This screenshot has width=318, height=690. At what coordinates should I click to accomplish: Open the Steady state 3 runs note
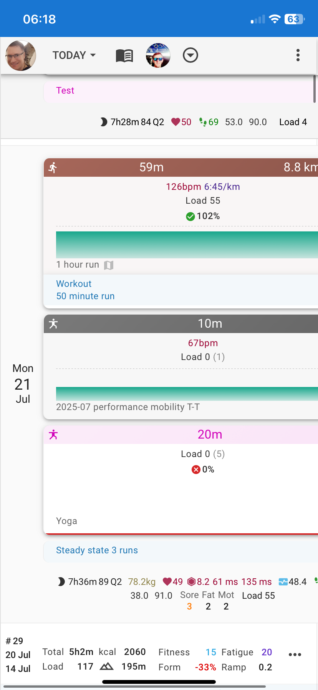pyautogui.click(x=97, y=550)
